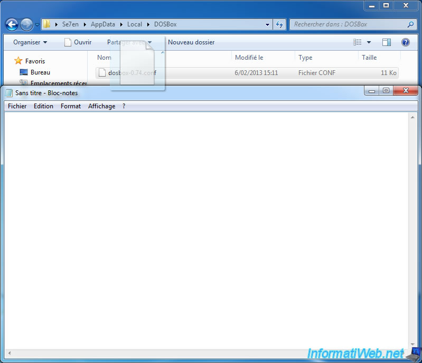422x363 pixels.
Task: Sort by Nom column header
Action: click(x=104, y=58)
